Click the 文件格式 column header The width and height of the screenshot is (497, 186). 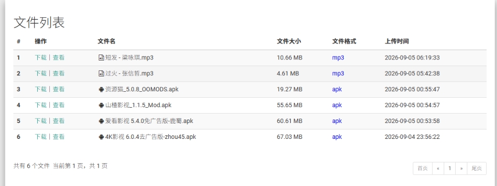point(344,41)
